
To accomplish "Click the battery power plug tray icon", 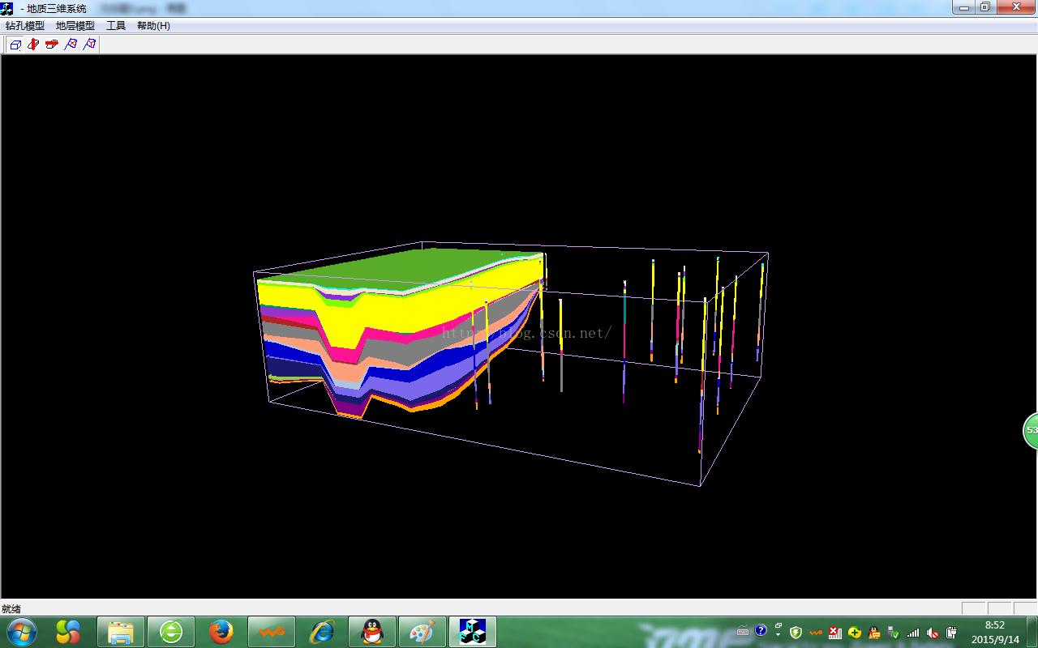I will [952, 633].
